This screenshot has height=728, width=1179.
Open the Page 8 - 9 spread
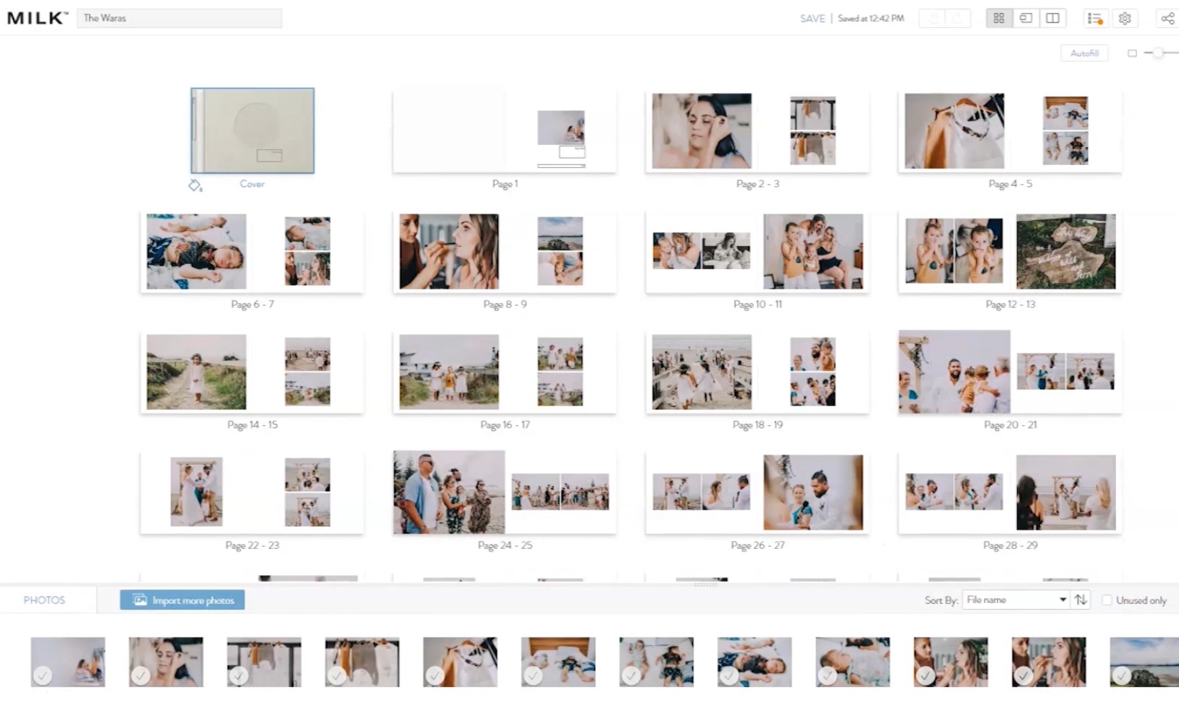point(505,252)
